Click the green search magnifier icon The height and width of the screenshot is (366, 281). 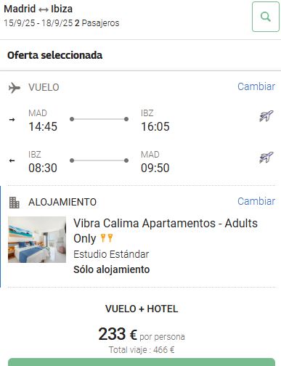(266, 17)
